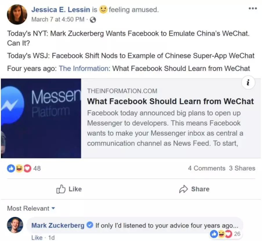
Task: View the 4 Comments
Action: (206, 168)
